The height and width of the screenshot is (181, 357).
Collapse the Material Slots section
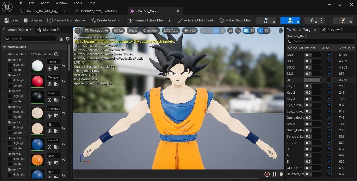[4, 47]
